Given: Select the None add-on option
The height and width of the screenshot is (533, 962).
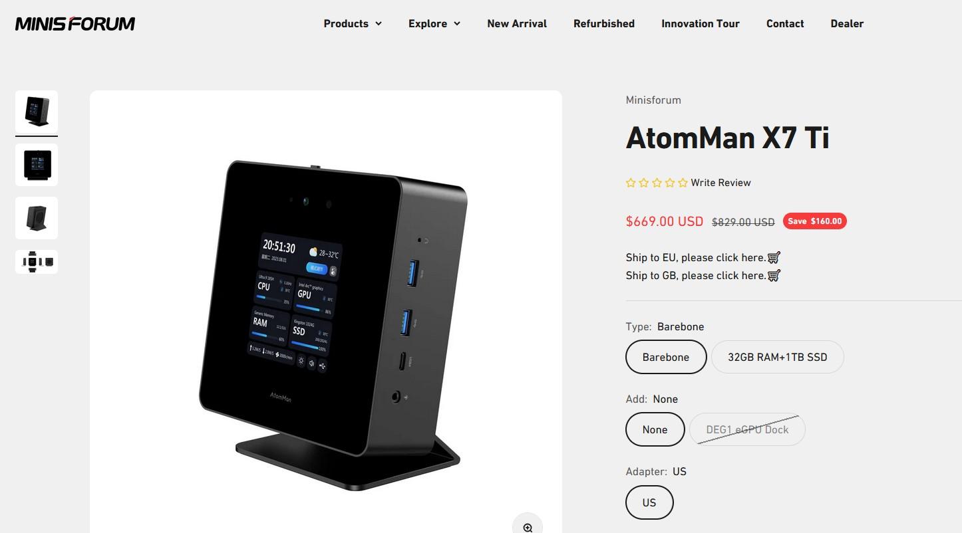Looking at the screenshot, I should tap(655, 429).
